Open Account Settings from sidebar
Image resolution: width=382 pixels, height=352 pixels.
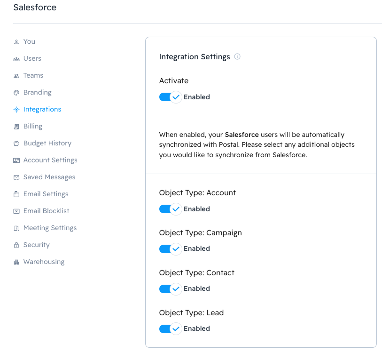pos(50,160)
